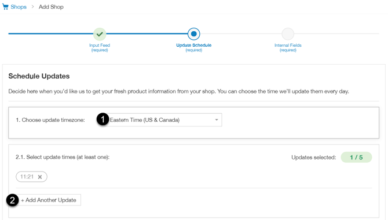Click the Internal Fields step circle
Viewport: 388px width, 220px height.
[x=288, y=34]
